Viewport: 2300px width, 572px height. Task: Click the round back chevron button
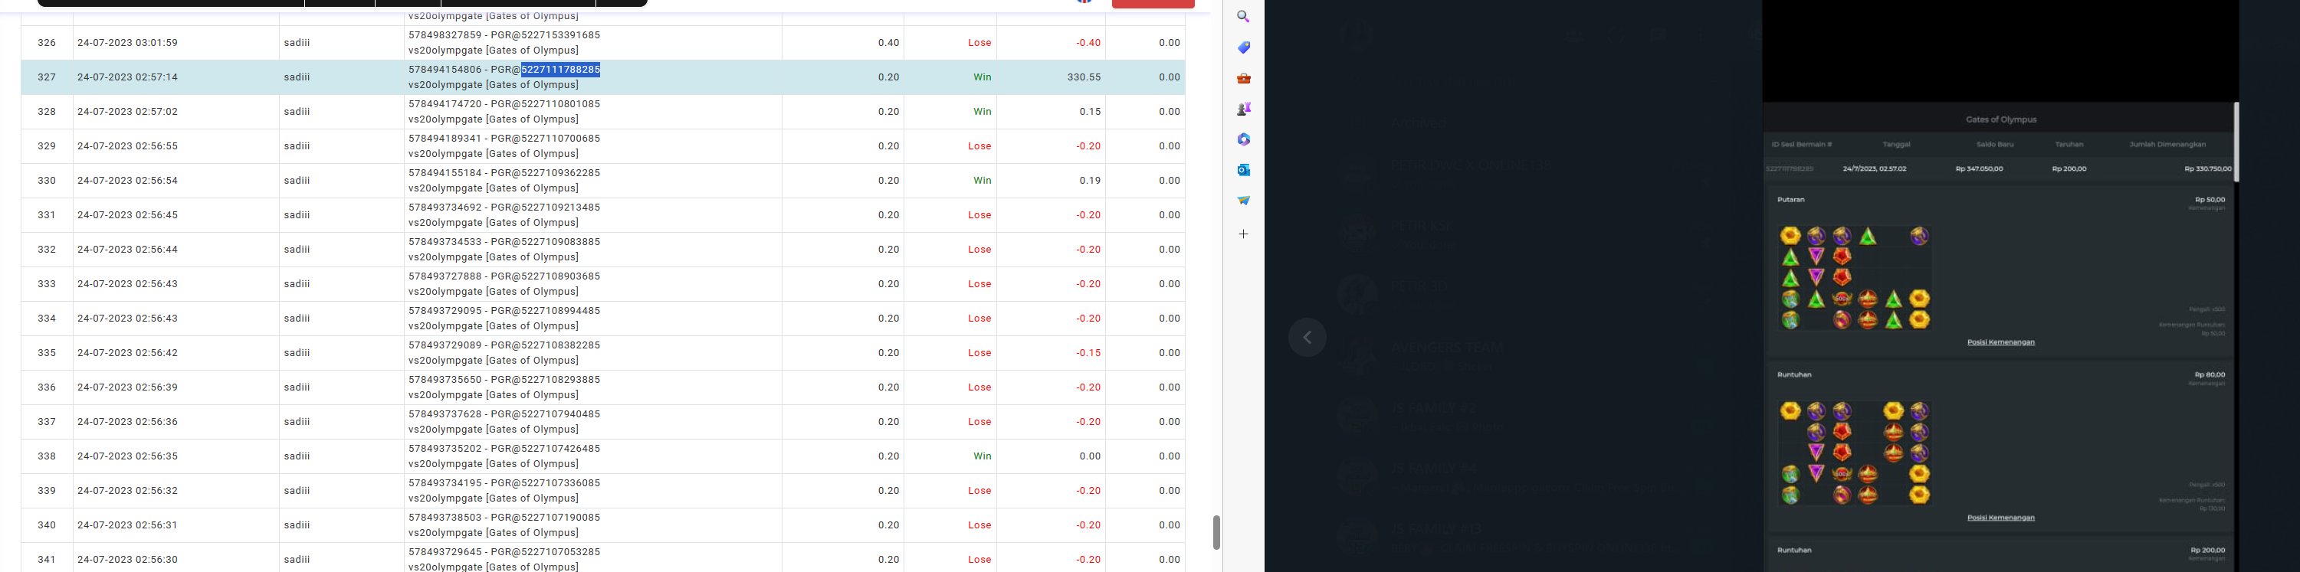[1307, 338]
